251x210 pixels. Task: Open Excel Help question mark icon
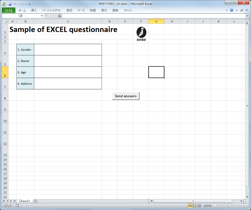[x=232, y=10]
